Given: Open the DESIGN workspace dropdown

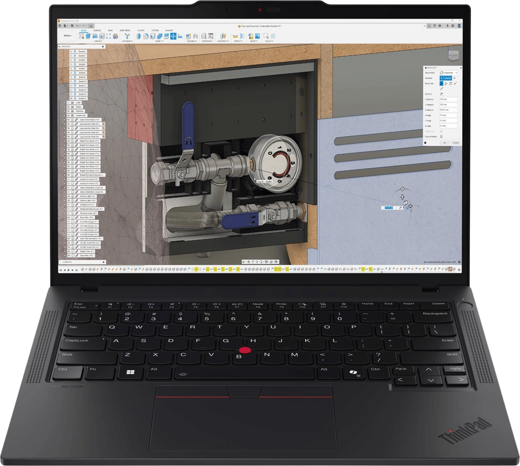Looking at the screenshot, I should click(68, 35).
